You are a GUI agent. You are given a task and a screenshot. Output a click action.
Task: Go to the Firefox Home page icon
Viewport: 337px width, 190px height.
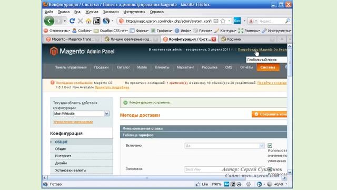tap(88, 21)
